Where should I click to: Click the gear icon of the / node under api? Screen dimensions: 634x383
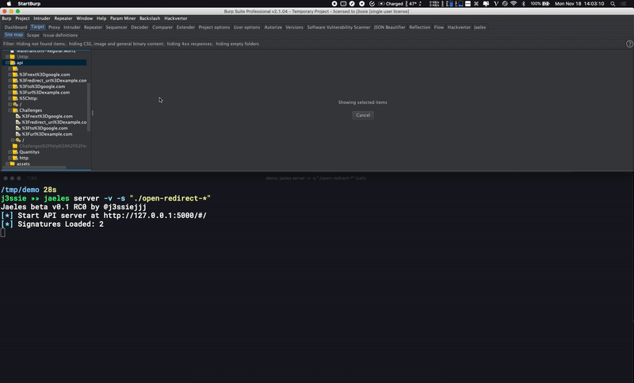[15, 105]
